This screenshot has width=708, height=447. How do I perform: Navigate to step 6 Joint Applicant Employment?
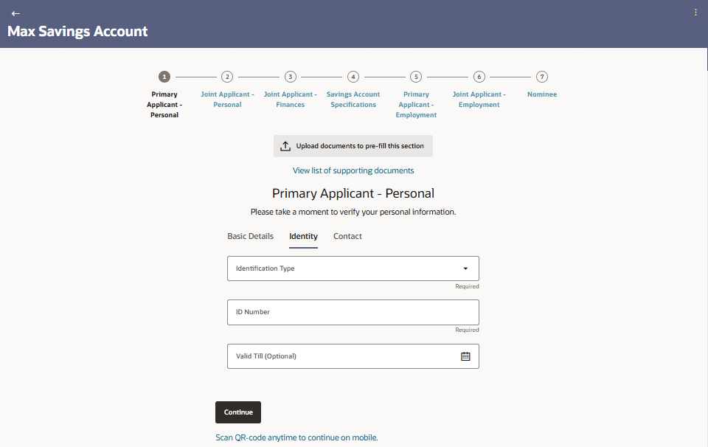[479, 77]
